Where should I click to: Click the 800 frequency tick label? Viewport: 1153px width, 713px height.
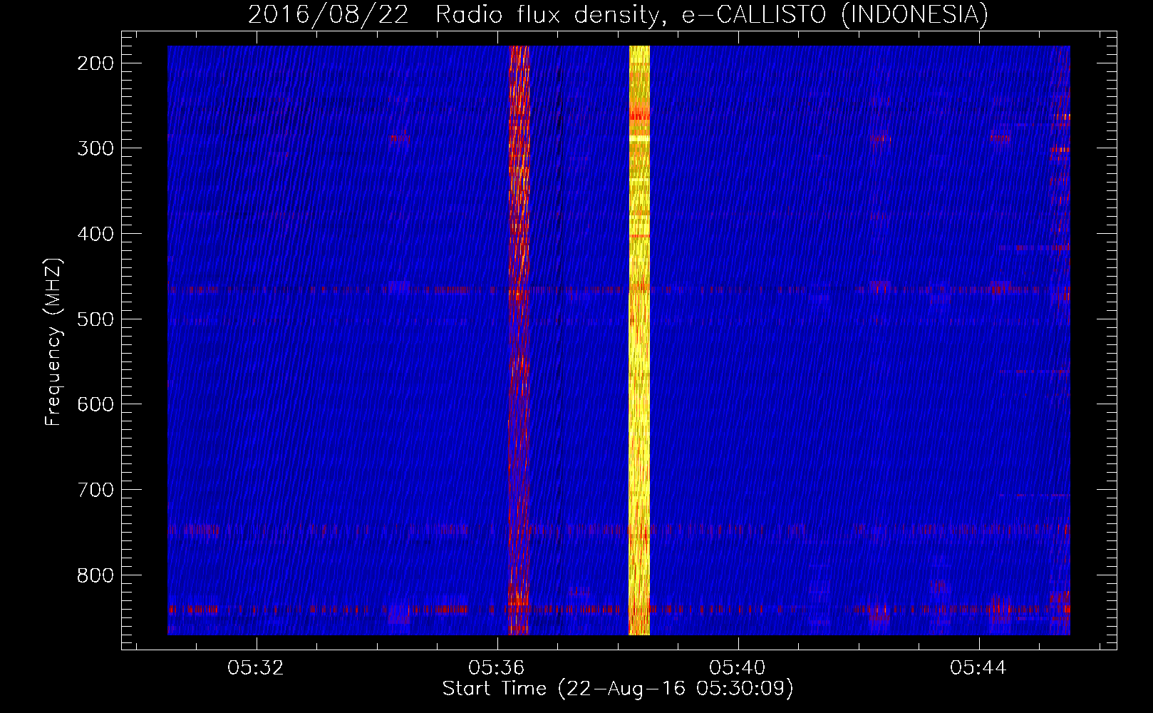coord(95,575)
